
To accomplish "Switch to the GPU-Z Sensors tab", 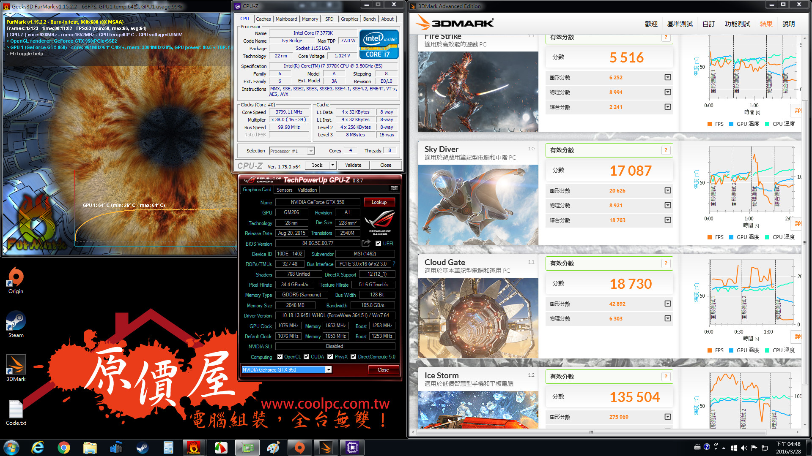I will (x=284, y=190).
